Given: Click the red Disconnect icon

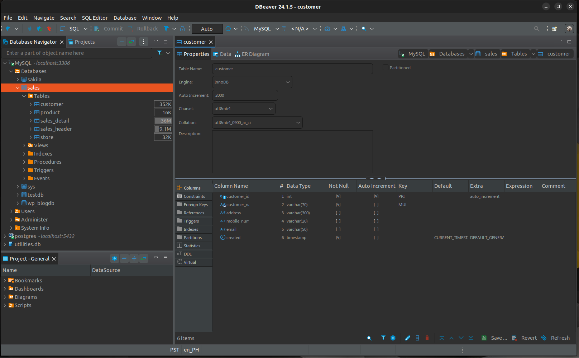Looking at the screenshot, I should 49,29.
